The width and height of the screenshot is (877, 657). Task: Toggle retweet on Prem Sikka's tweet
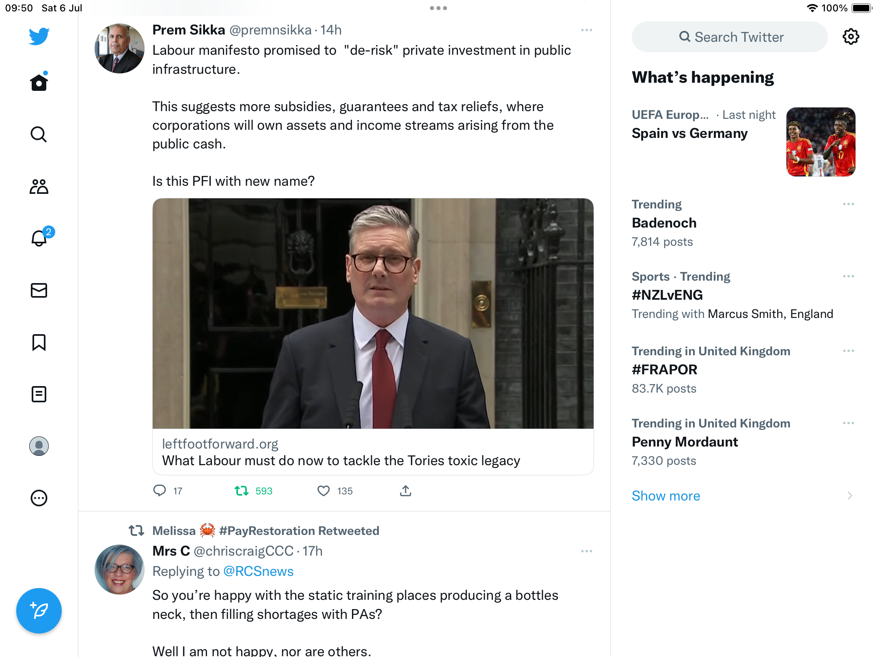242,491
